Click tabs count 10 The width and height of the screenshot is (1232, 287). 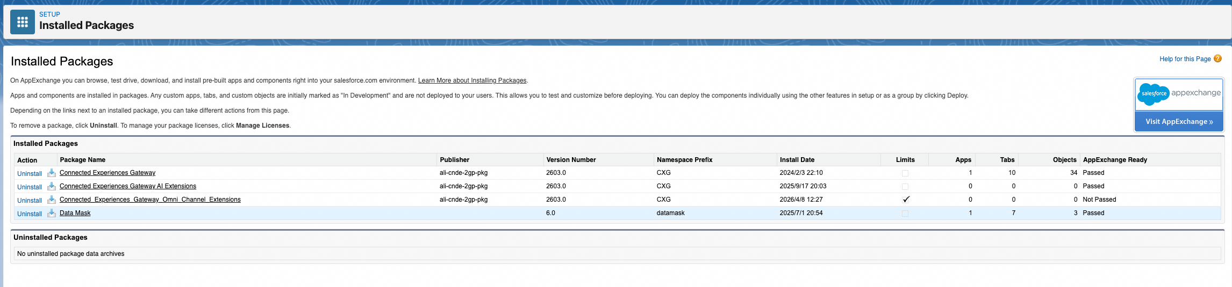click(1012, 173)
